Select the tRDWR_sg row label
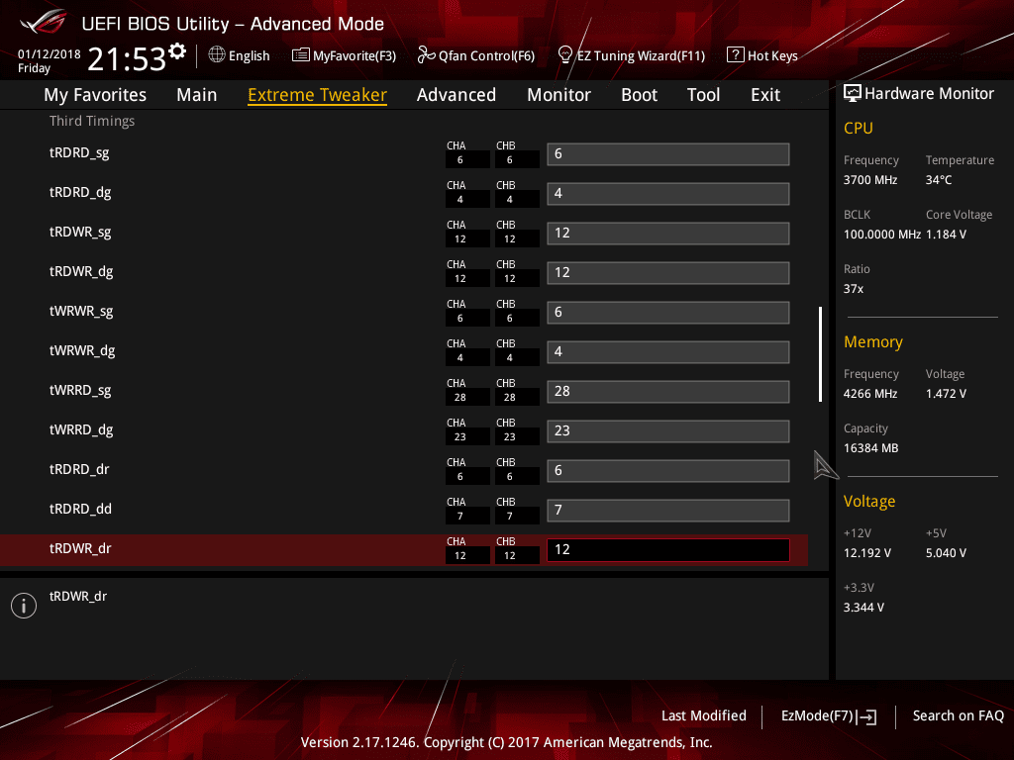 point(80,232)
